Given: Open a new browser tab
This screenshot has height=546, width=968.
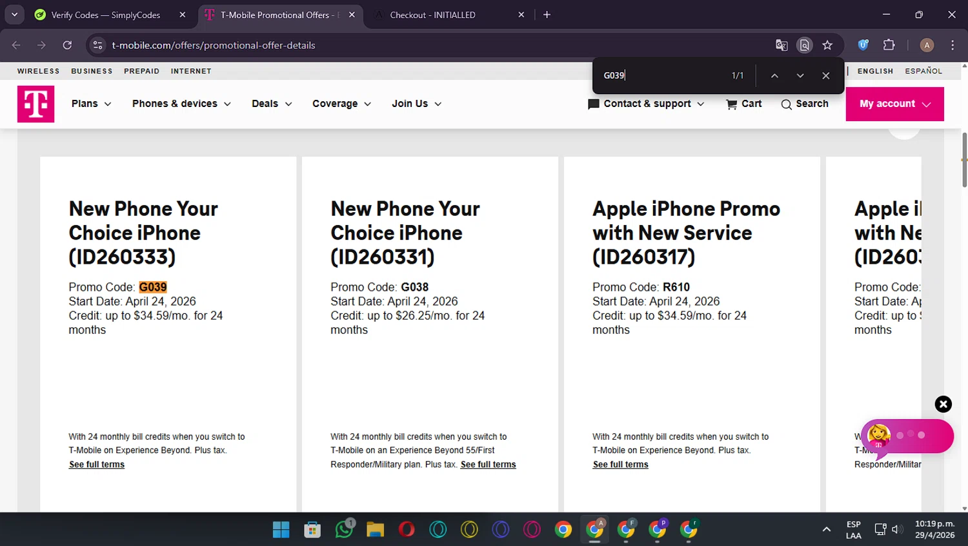Looking at the screenshot, I should 547,15.
